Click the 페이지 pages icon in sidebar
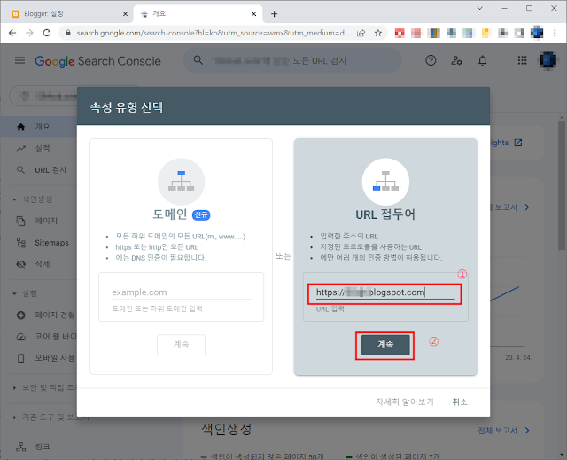This screenshot has height=460, width=567. click(x=21, y=221)
